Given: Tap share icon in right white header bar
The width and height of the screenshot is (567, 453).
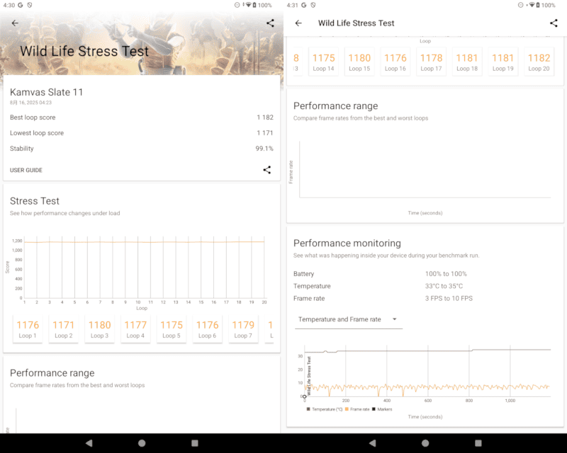Looking at the screenshot, I should coord(554,23).
